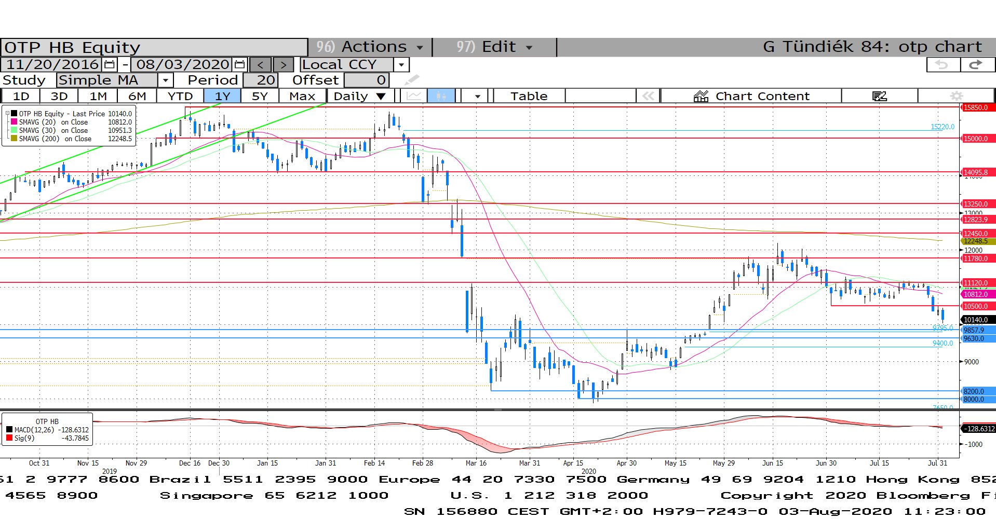
Task: Click the Chart Content chart icon
Action: pyautogui.click(x=701, y=96)
